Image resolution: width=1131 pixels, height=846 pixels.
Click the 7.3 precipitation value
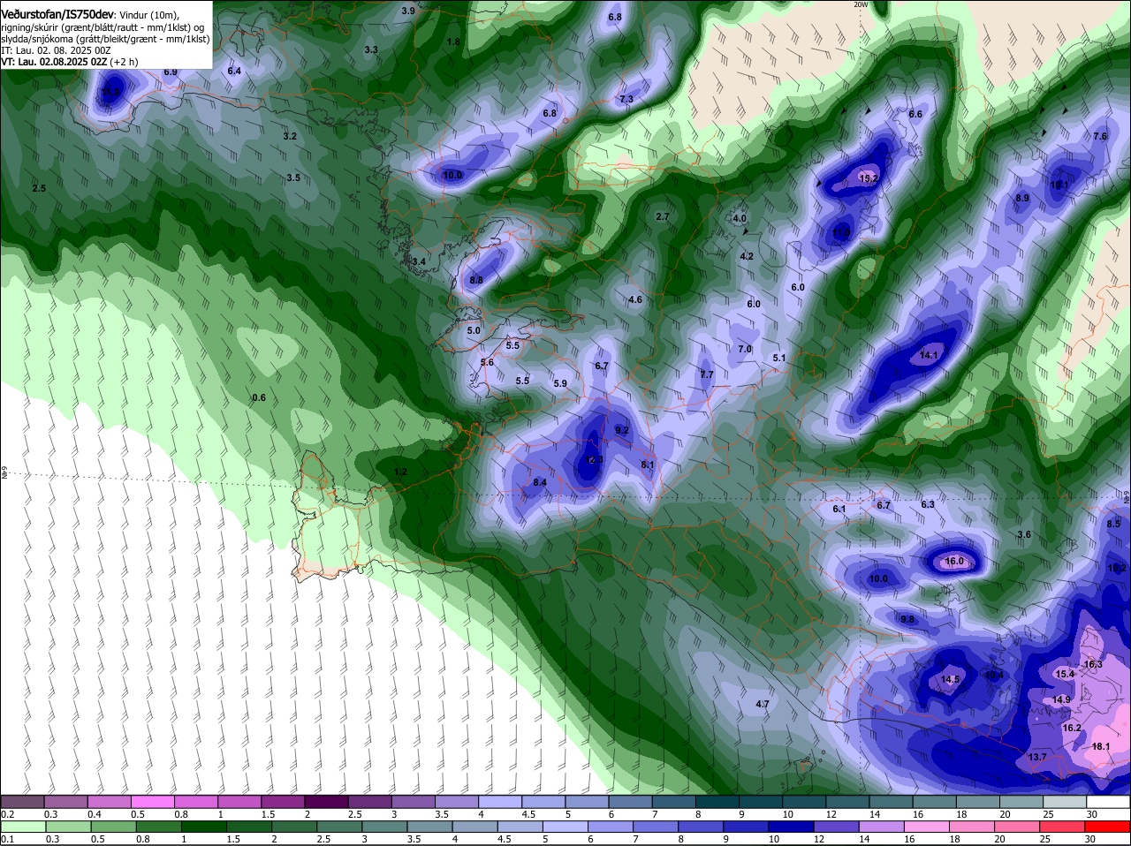[626, 99]
